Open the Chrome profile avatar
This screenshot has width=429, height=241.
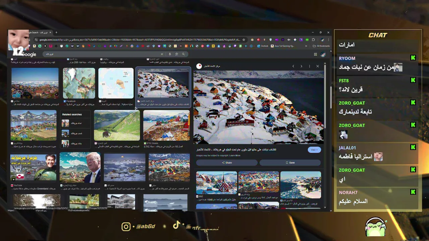tap(322, 39)
